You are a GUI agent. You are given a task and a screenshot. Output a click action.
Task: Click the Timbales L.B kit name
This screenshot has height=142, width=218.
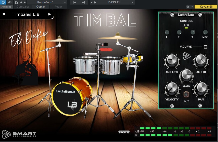click(26, 14)
